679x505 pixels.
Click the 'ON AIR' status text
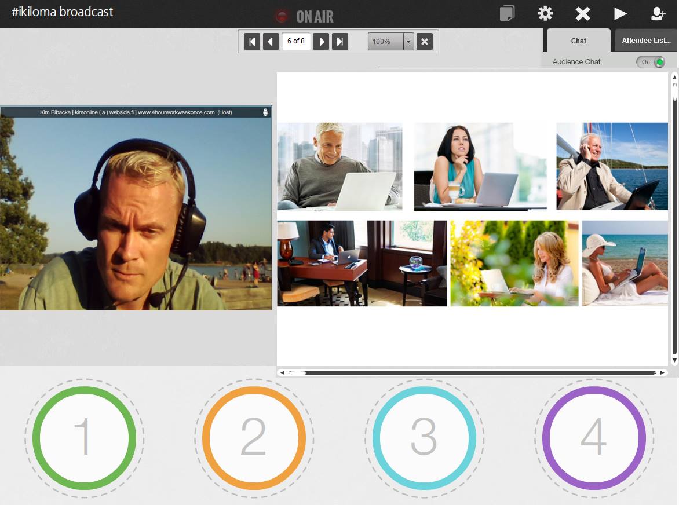315,17
